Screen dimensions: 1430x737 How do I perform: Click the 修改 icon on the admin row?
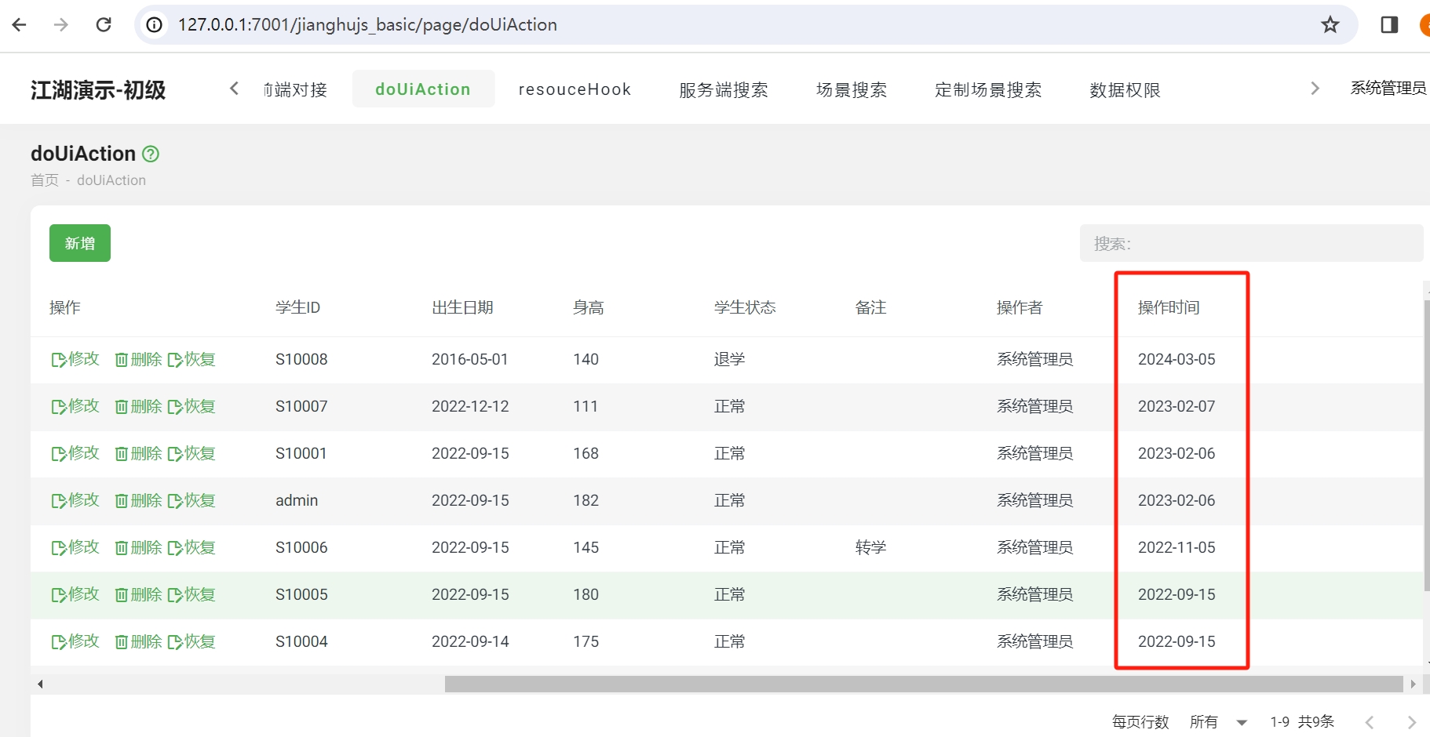pyautogui.click(x=75, y=500)
